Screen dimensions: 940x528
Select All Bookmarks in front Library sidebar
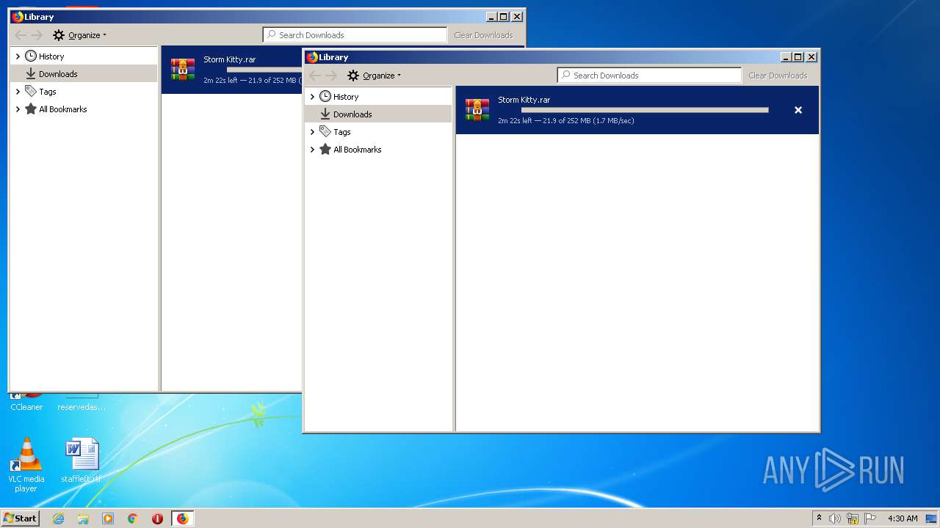357,150
